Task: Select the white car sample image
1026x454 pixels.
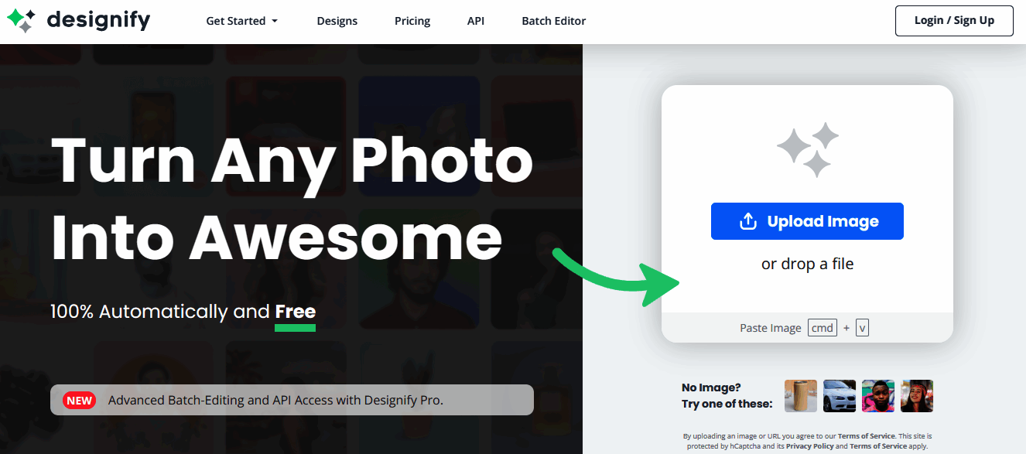Action: 840,395
